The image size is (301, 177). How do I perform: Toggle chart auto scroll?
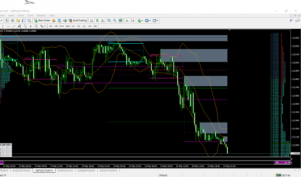(127, 21)
